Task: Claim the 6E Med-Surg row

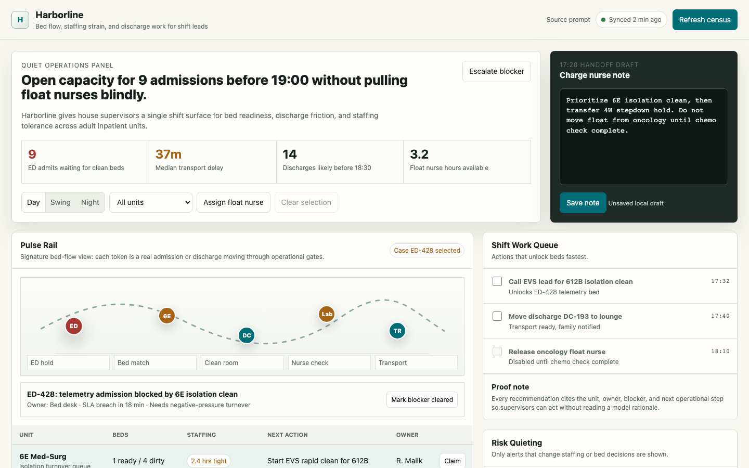Action: point(453,461)
